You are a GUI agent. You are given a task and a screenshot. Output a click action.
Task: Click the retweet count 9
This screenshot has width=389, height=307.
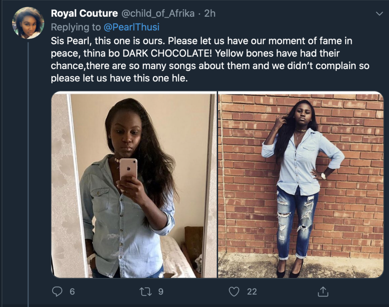click(161, 292)
